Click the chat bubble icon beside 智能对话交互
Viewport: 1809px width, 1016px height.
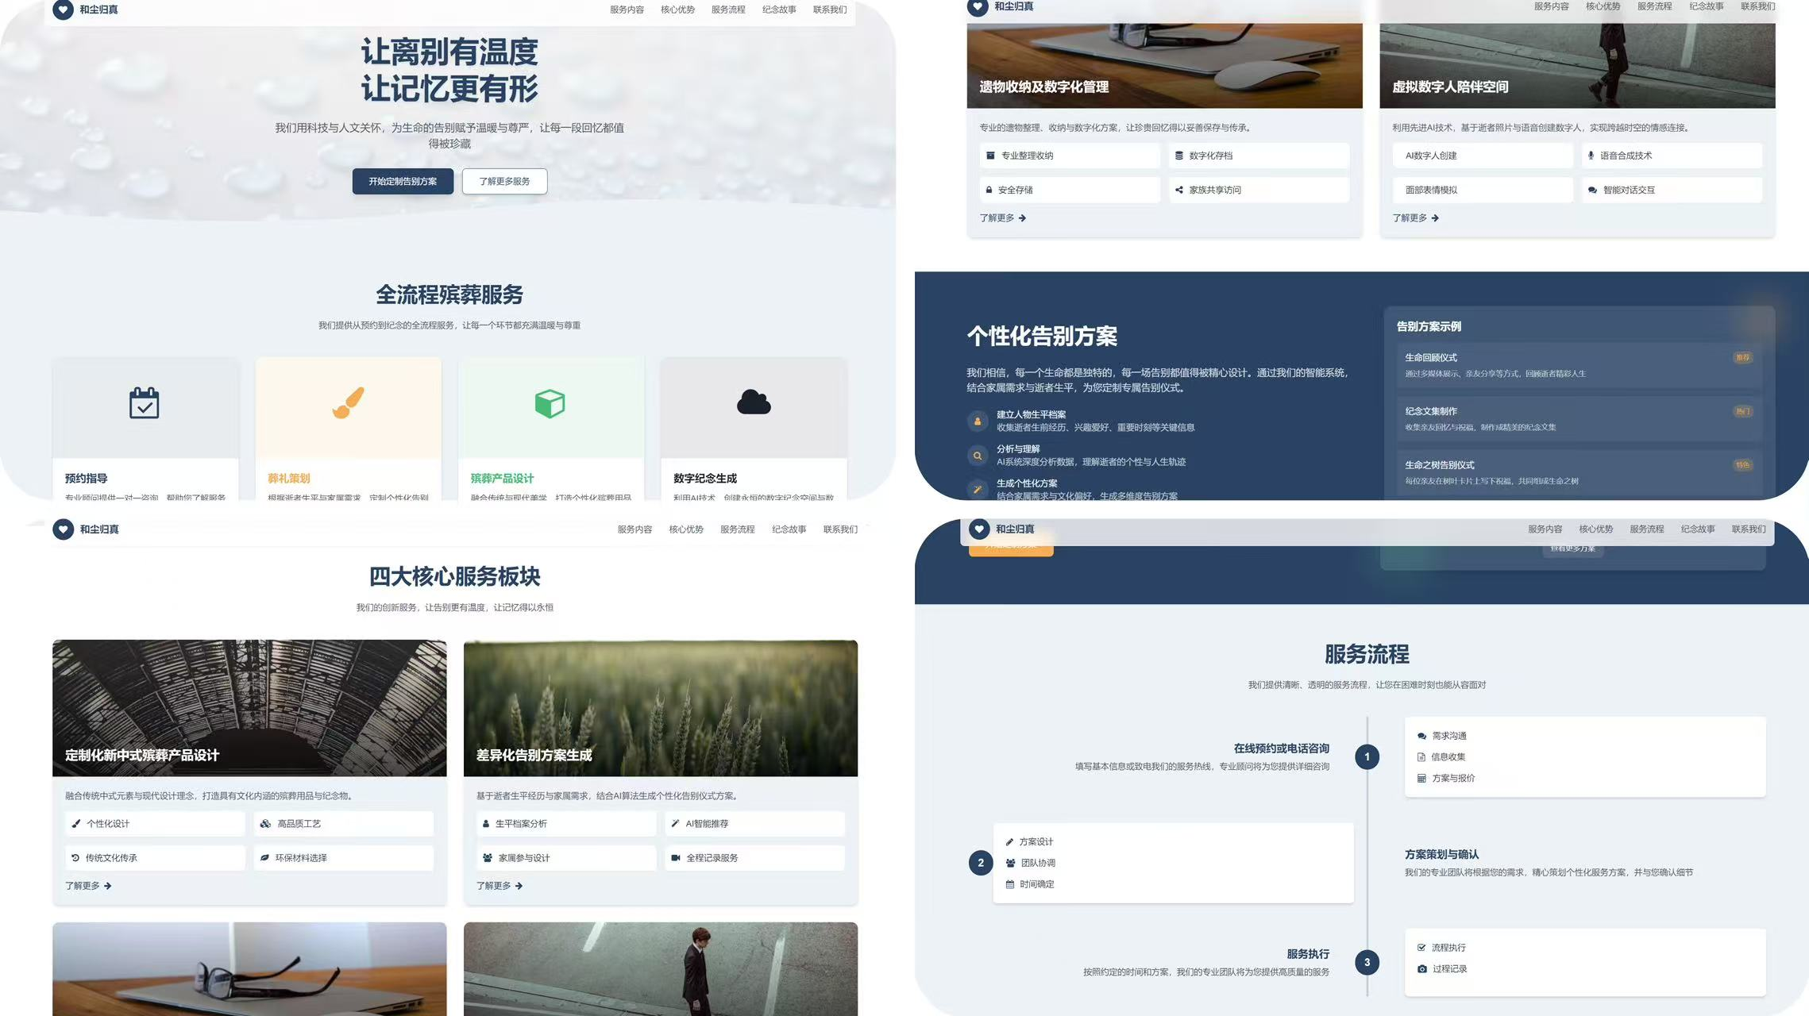[1592, 190]
